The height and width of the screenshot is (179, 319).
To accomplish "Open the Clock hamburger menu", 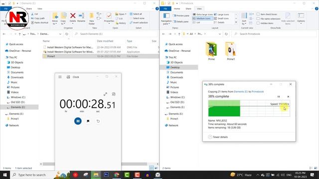I will tap(60, 77).
